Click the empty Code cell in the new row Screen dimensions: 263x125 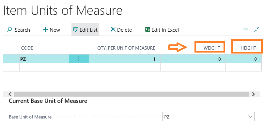(44, 67)
